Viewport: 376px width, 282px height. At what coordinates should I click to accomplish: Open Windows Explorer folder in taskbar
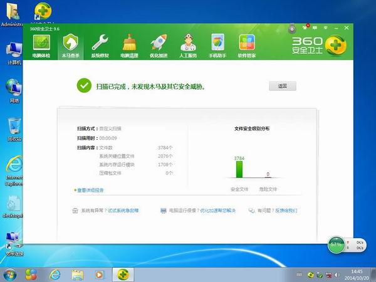coord(77,275)
